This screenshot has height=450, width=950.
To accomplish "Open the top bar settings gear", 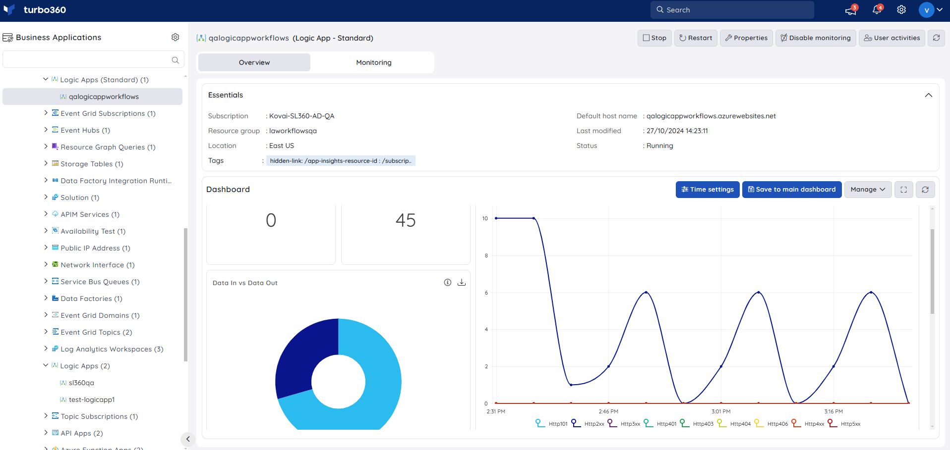I will 901,10.
